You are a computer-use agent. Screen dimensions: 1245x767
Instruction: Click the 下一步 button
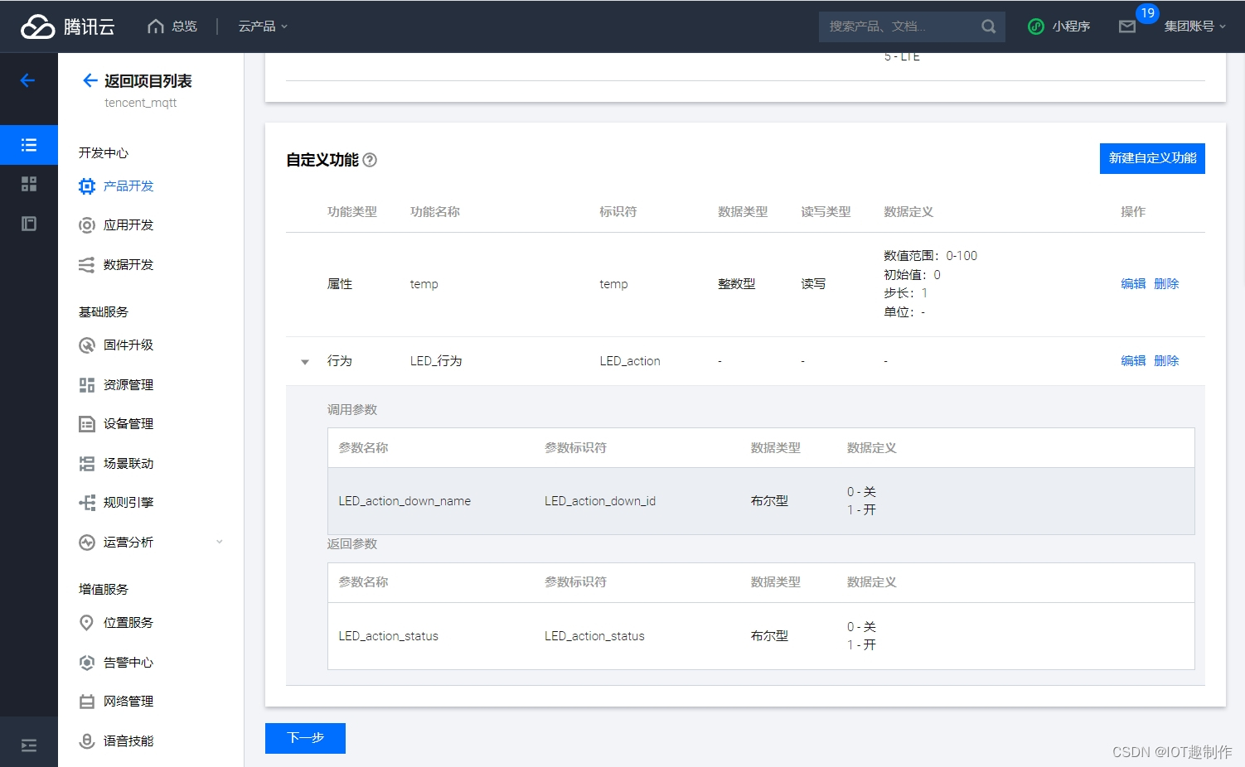click(305, 738)
